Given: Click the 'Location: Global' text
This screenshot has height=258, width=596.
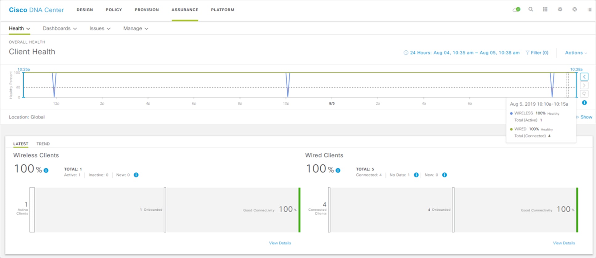Looking at the screenshot, I should [x=27, y=117].
